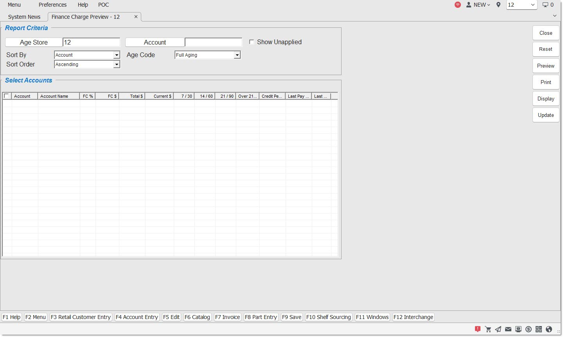Viewport: 563px width, 337px height.
Task: Check the select-all box in accounts grid header
Action: (6, 96)
